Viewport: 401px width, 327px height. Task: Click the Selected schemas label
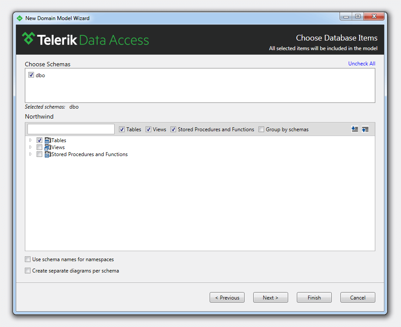[x=45, y=107]
